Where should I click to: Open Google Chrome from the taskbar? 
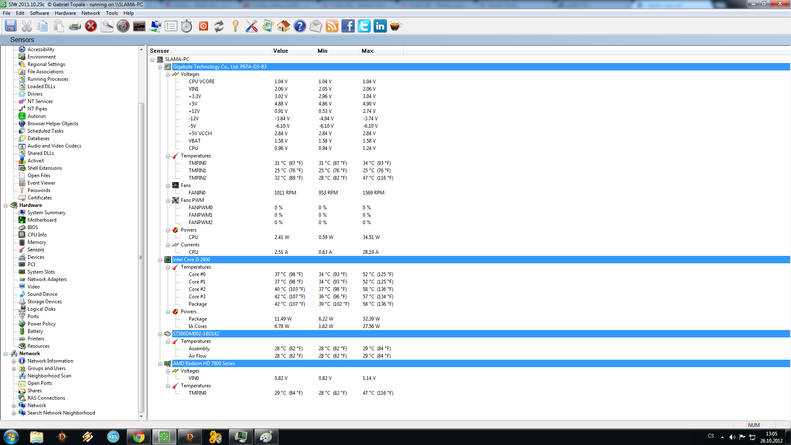click(x=139, y=437)
